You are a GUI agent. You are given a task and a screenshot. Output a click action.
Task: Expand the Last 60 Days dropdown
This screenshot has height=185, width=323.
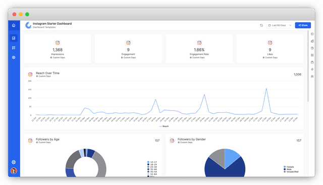tap(280, 25)
